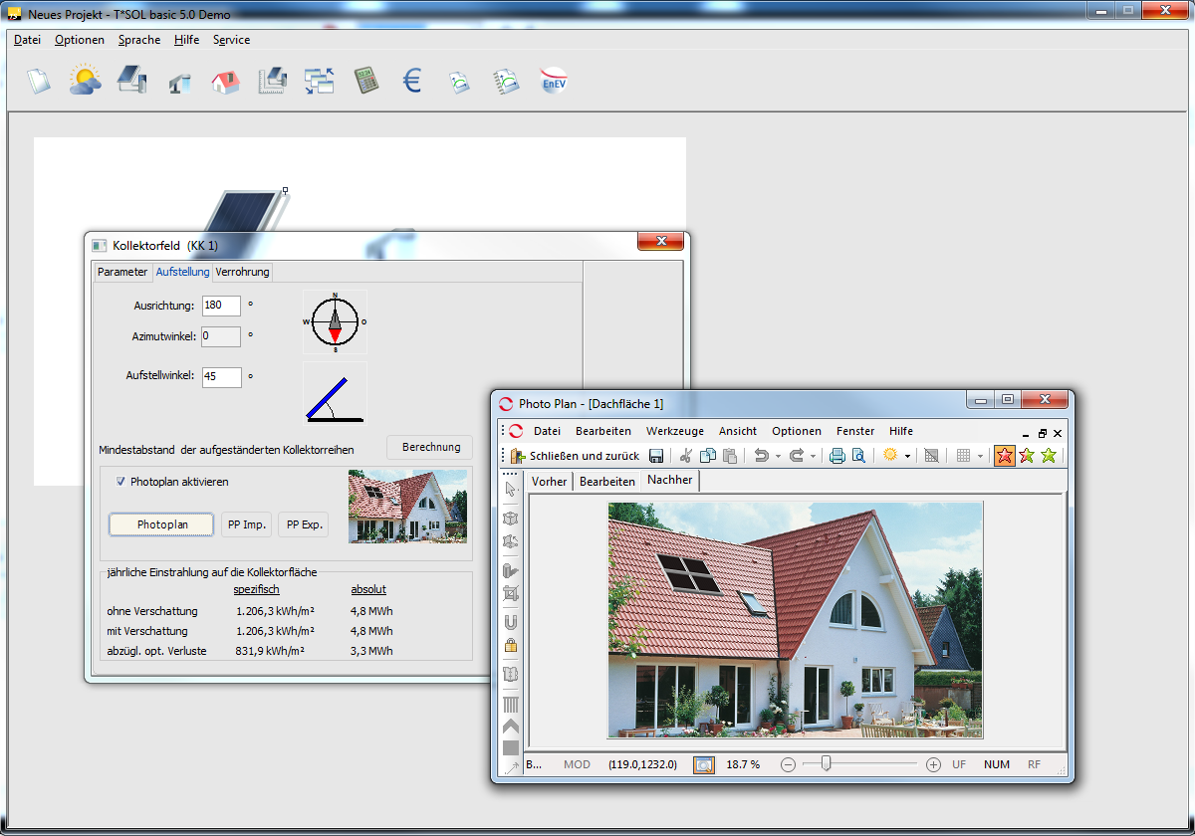The image size is (1195, 836).
Task: Click the PP Exp. button
Action: (303, 524)
